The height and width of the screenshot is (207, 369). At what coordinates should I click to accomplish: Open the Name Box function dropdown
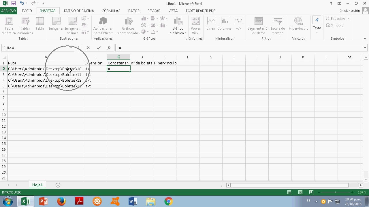point(71,48)
